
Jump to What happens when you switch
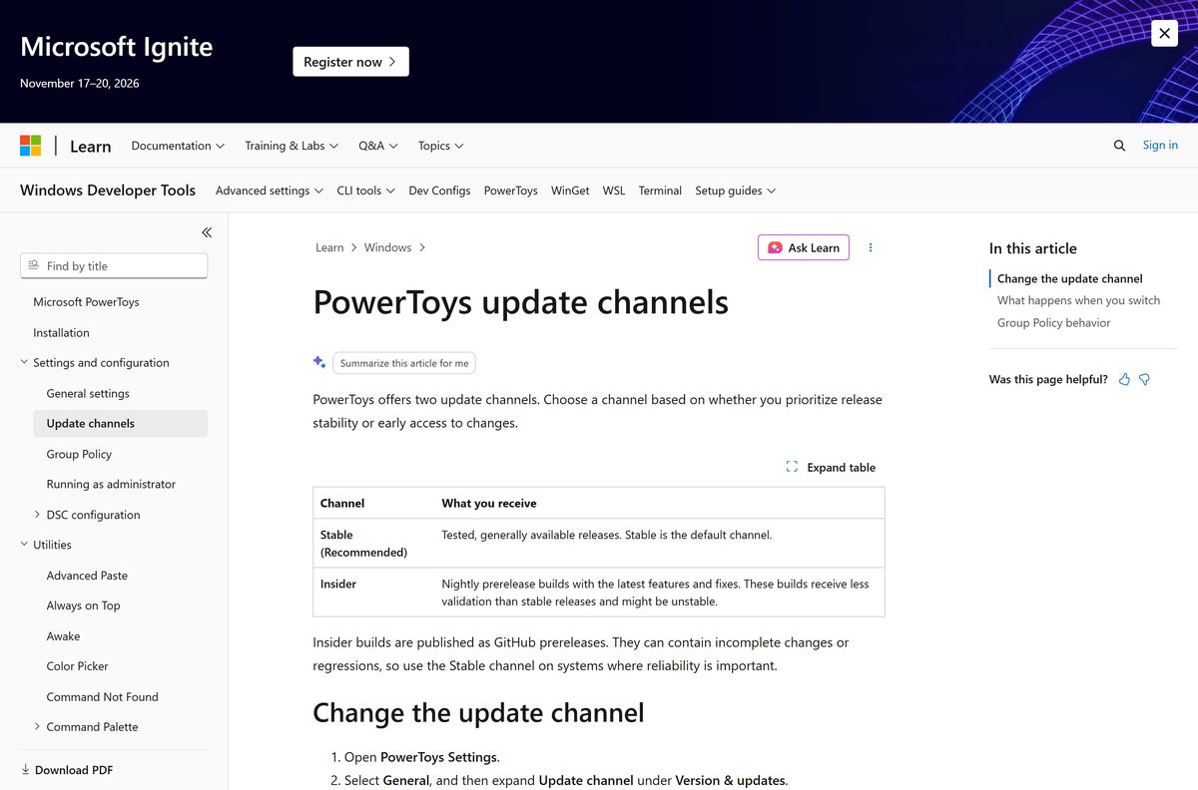click(1078, 300)
